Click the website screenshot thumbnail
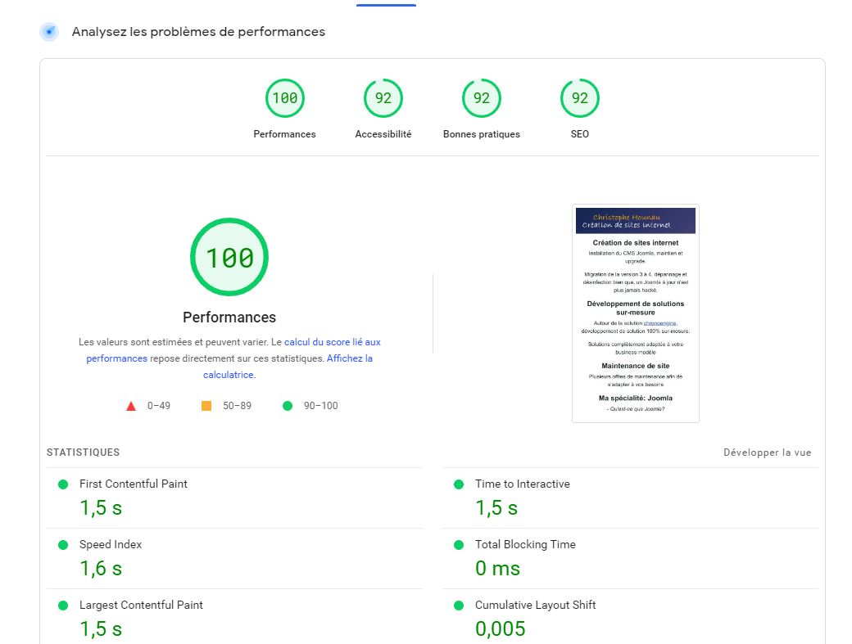The width and height of the screenshot is (852, 644). [x=635, y=313]
